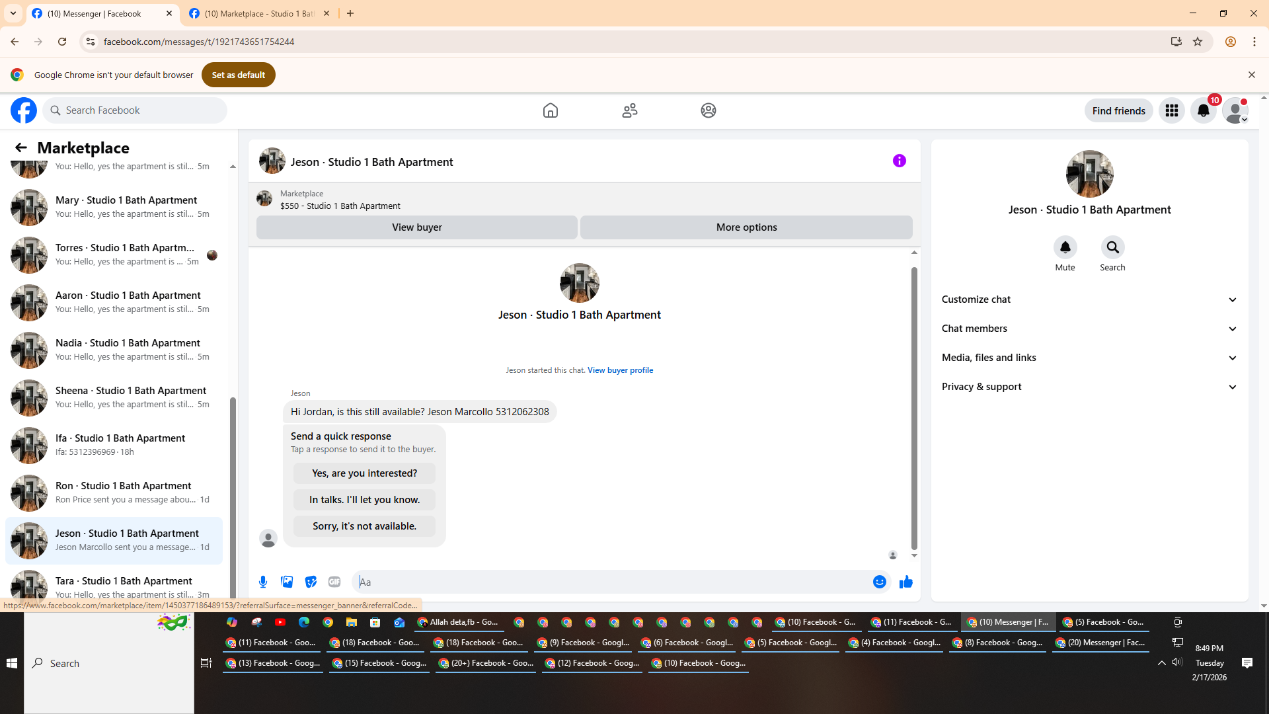1269x714 pixels.
Task: Click the View buyer button
Action: tap(416, 227)
